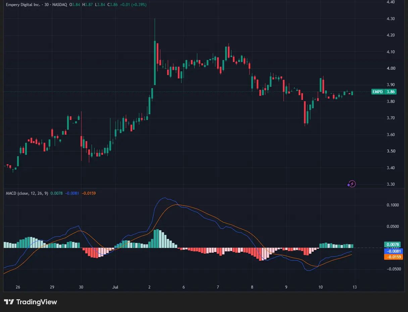Click the purple lightning bolt icon
This screenshot has height=312, width=408.
pos(351,184)
